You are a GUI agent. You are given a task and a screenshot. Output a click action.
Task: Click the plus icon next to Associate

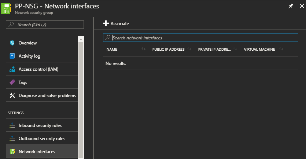point(106,23)
